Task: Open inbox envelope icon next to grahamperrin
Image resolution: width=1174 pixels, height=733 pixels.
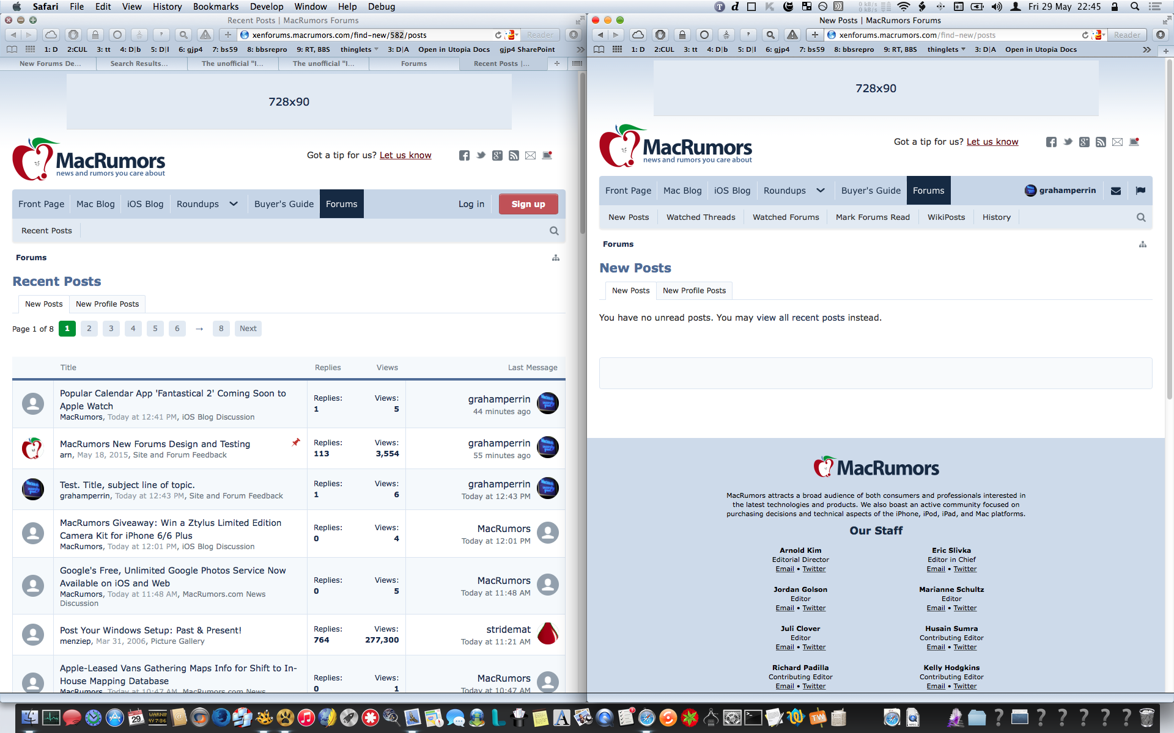Action: [1116, 191]
